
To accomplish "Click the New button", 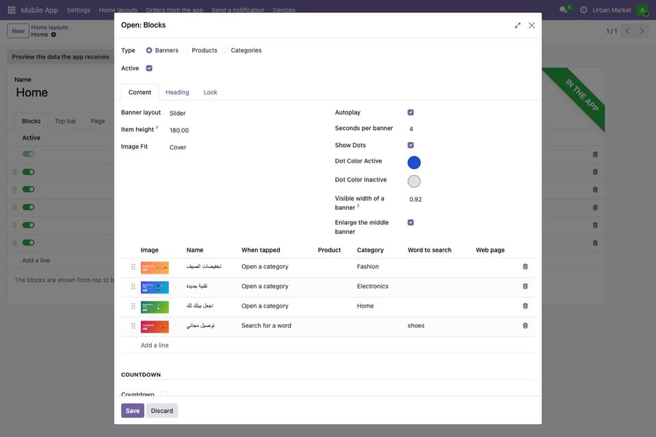I will click(18, 31).
